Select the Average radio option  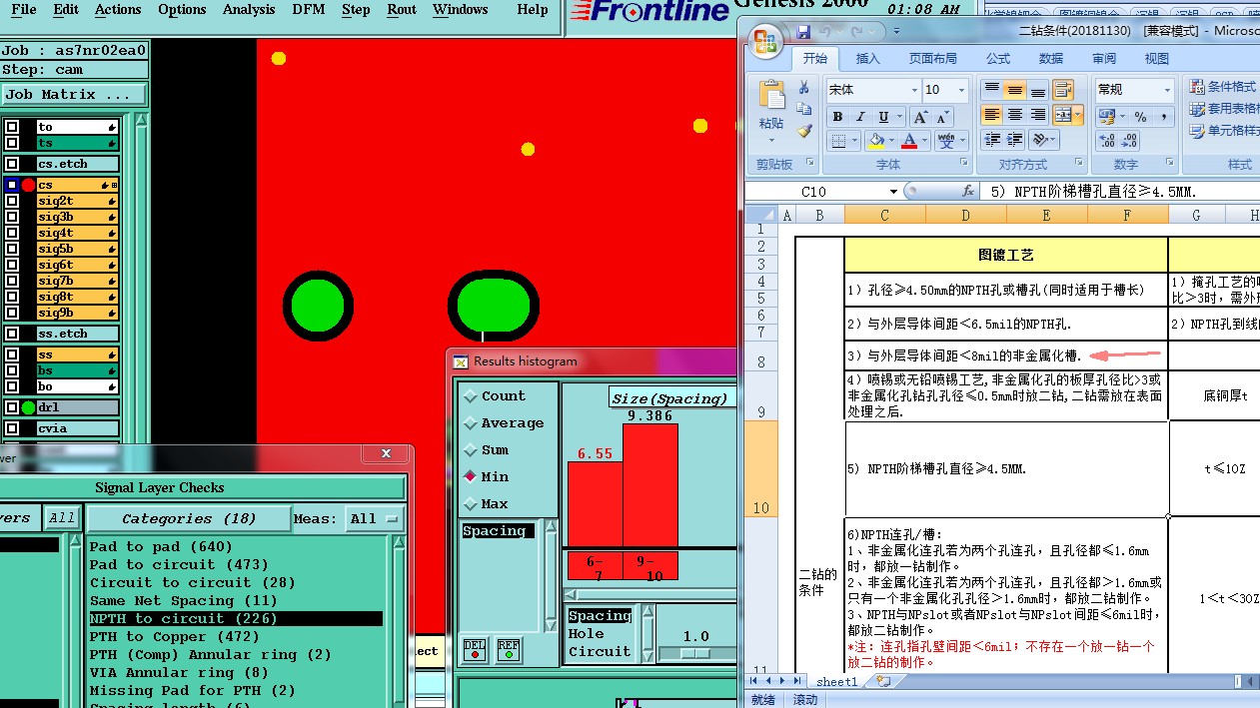(x=470, y=422)
